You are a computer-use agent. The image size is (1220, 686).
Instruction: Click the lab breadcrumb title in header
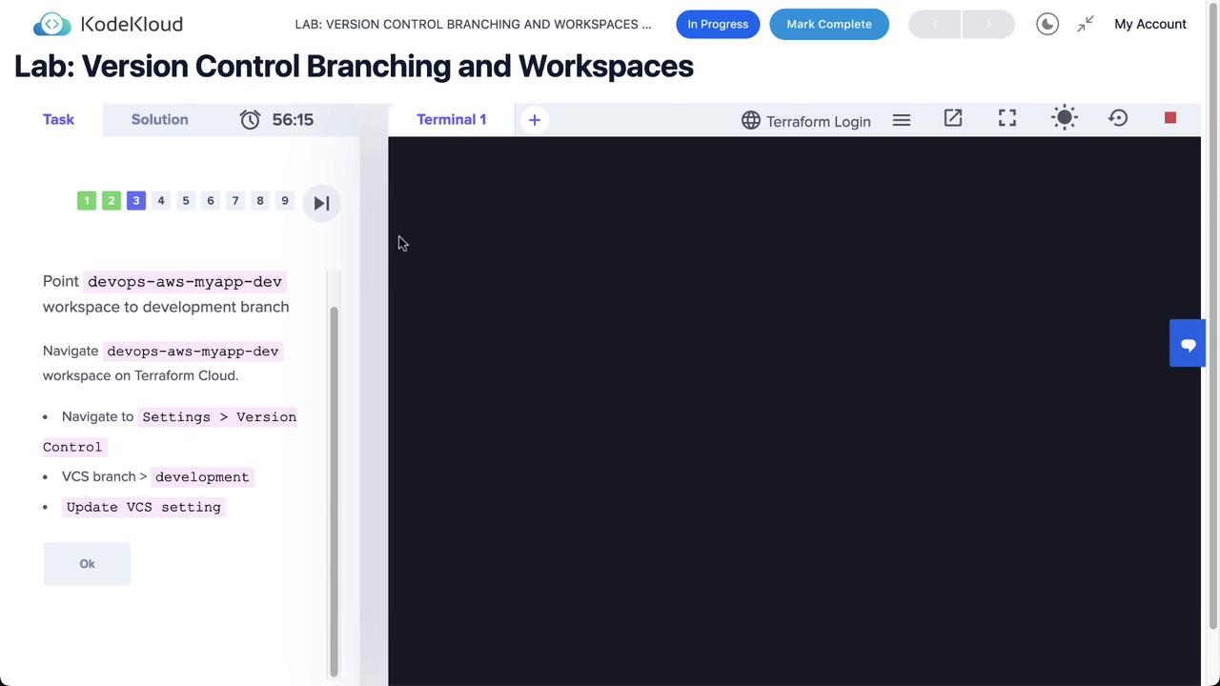pyautogui.click(x=474, y=24)
